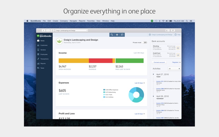Click the $190 Office Expenses legend entry
Image resolution: width=219 pixels, height=137 pixels.
pyautogui.click(x=111, y=90)
